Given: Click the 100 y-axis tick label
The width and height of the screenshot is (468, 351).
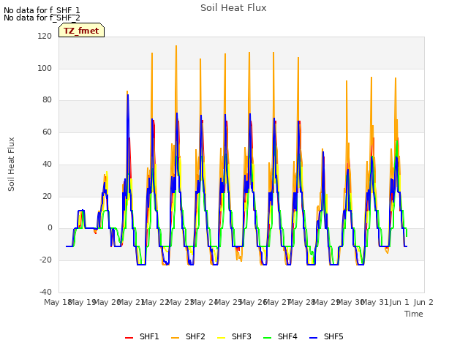Looking at the screenshot, I should (x=45, y=68).
